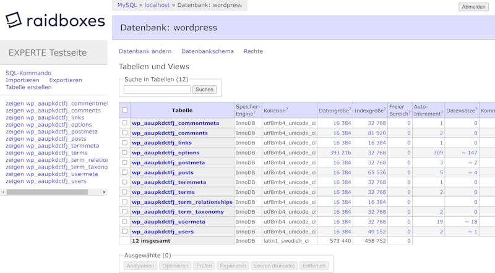
Task: Click the ~ 18 Datensätze value for usermeta
Action: point(471,222)
